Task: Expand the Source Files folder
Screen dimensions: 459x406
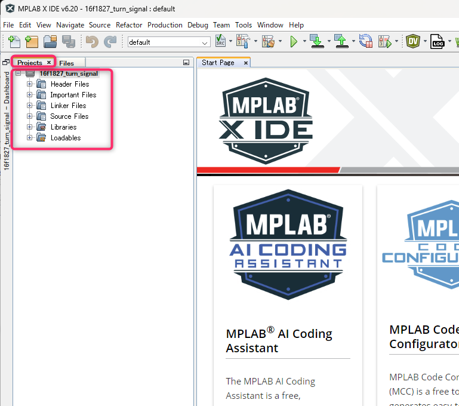Action: coord(29,116)
